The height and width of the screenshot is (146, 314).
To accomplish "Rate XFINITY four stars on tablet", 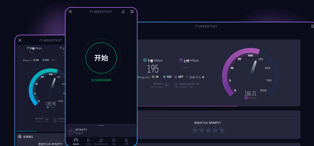I will [x=215, y=130].
